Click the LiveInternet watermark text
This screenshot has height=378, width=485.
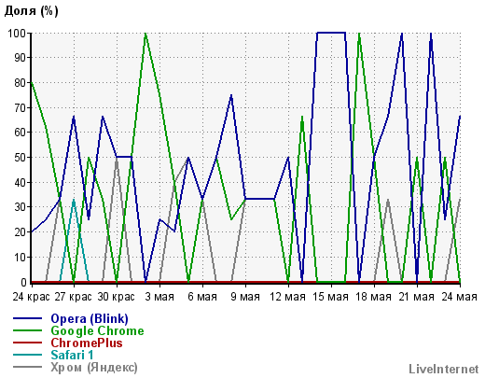pyautogui.click(x=444, y=370)
